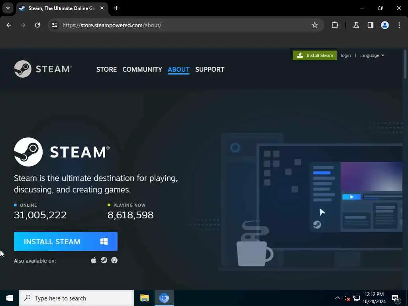
Task: Open Chrome three-dot menu
Action: [x=399, y=25]
